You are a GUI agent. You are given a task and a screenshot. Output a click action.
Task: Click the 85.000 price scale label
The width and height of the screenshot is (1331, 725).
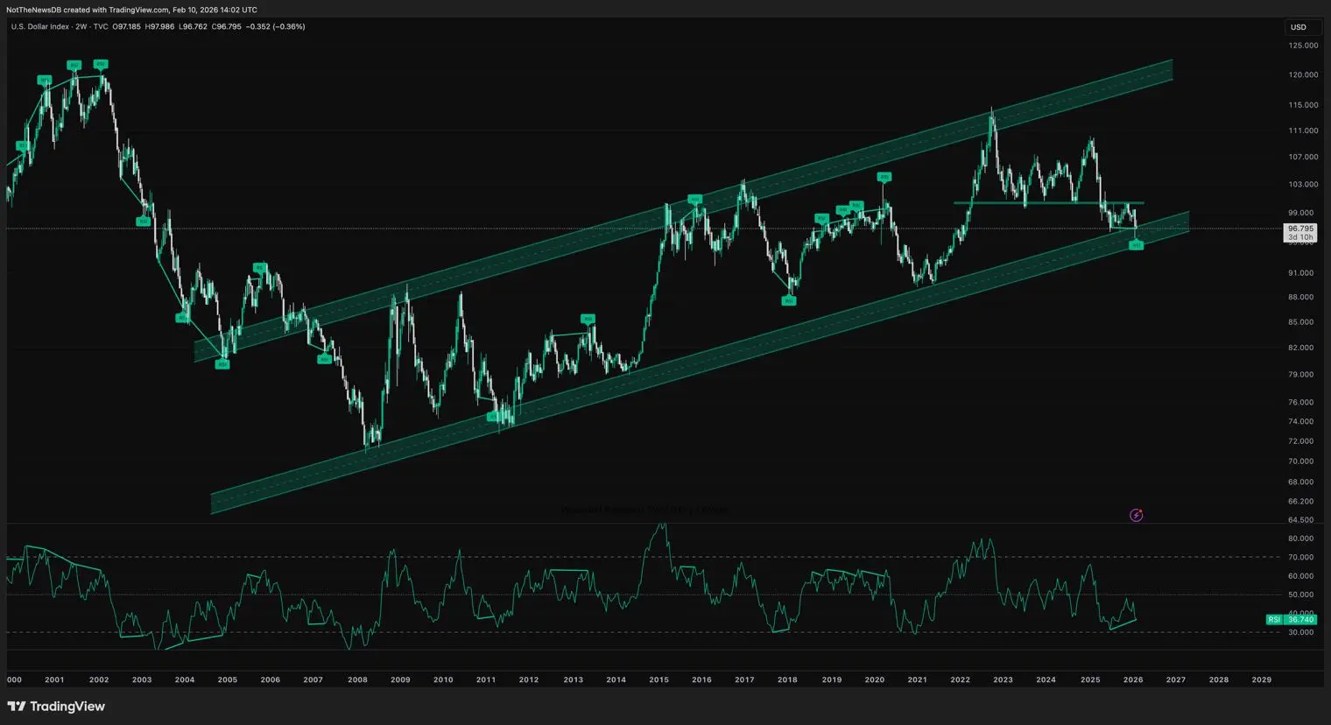click(x=1301, y=322)
